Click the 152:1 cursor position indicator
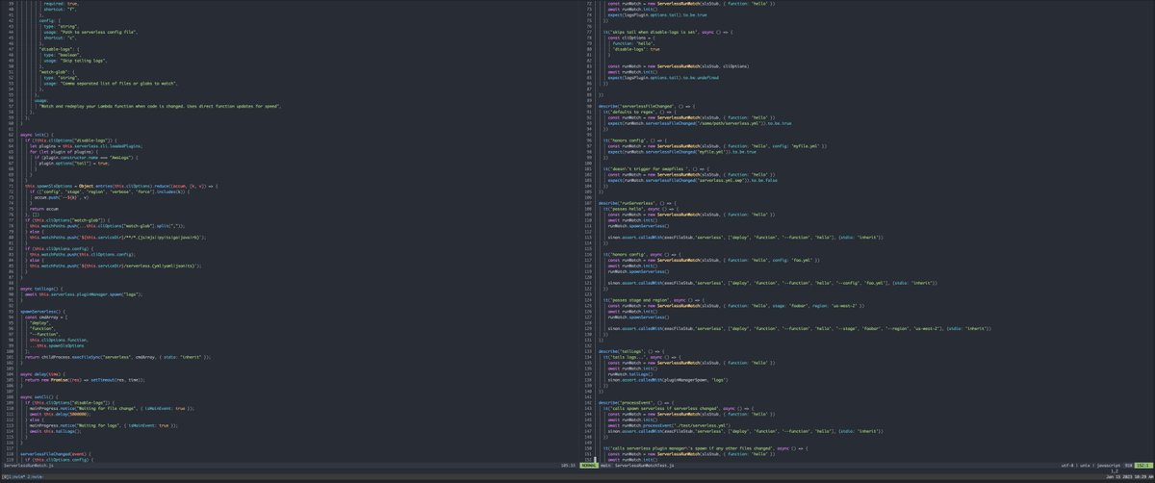This screenshot has height=483, width=1155. pos(1143,465)
